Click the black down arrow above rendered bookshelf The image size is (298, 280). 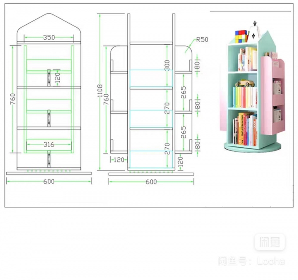(256, 24)
